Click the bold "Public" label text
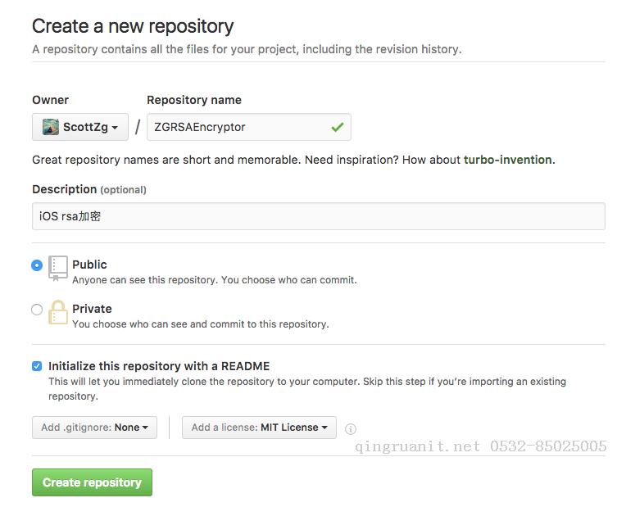 [89, 265]
